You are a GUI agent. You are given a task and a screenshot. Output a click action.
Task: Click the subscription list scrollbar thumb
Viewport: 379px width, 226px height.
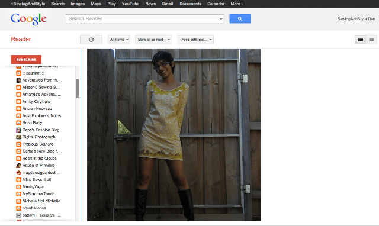tap(78, 88)
